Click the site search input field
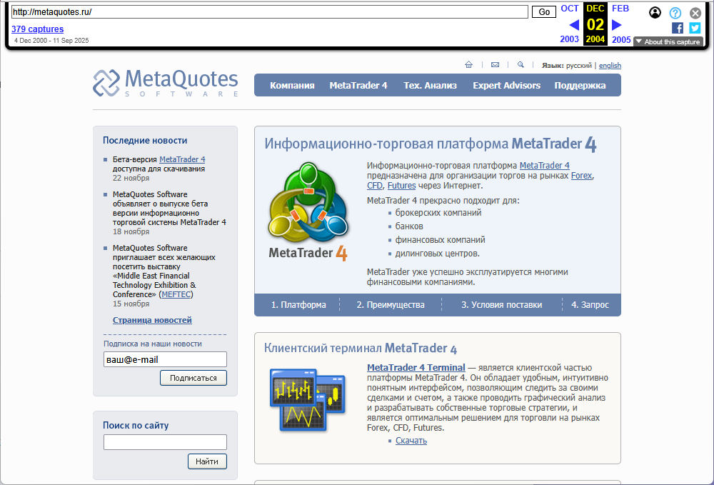The height and width of the screenshot is (485, 714). coord(165,442)
